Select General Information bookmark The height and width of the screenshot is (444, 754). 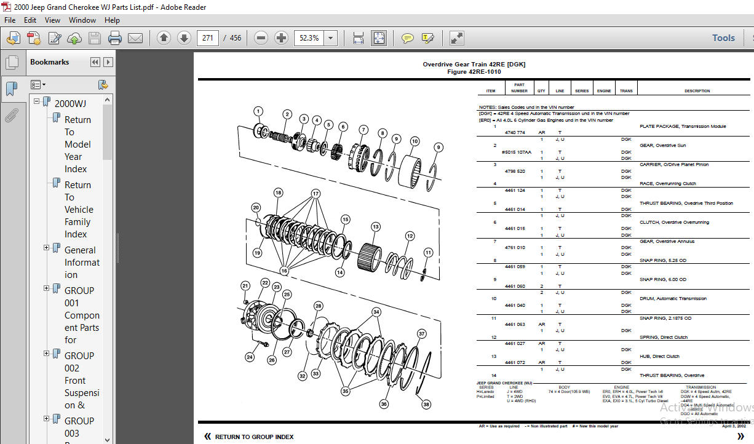(x=81, y=263)
